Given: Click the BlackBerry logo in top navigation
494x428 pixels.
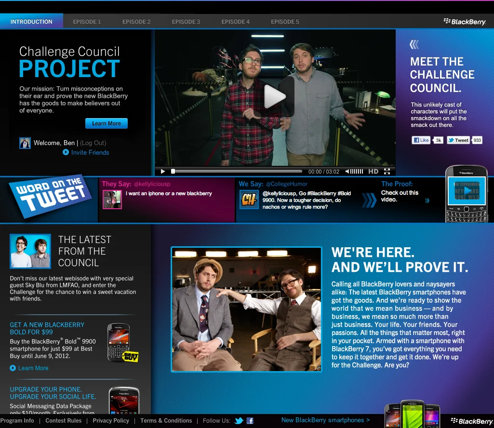Looking at the screenshot, I should click(x=465, y=21).
